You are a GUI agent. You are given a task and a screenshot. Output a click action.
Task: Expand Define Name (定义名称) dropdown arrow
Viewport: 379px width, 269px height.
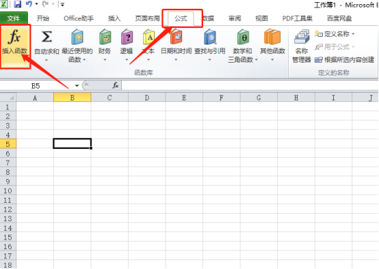[x=353, y=34]
